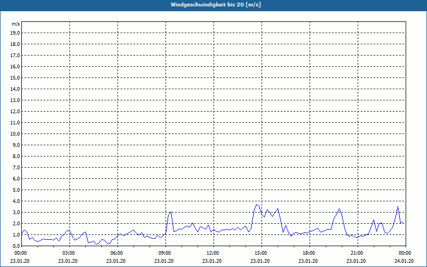Click the '21:00' x-axis time label
427x267 pixels.
[356, 253]
